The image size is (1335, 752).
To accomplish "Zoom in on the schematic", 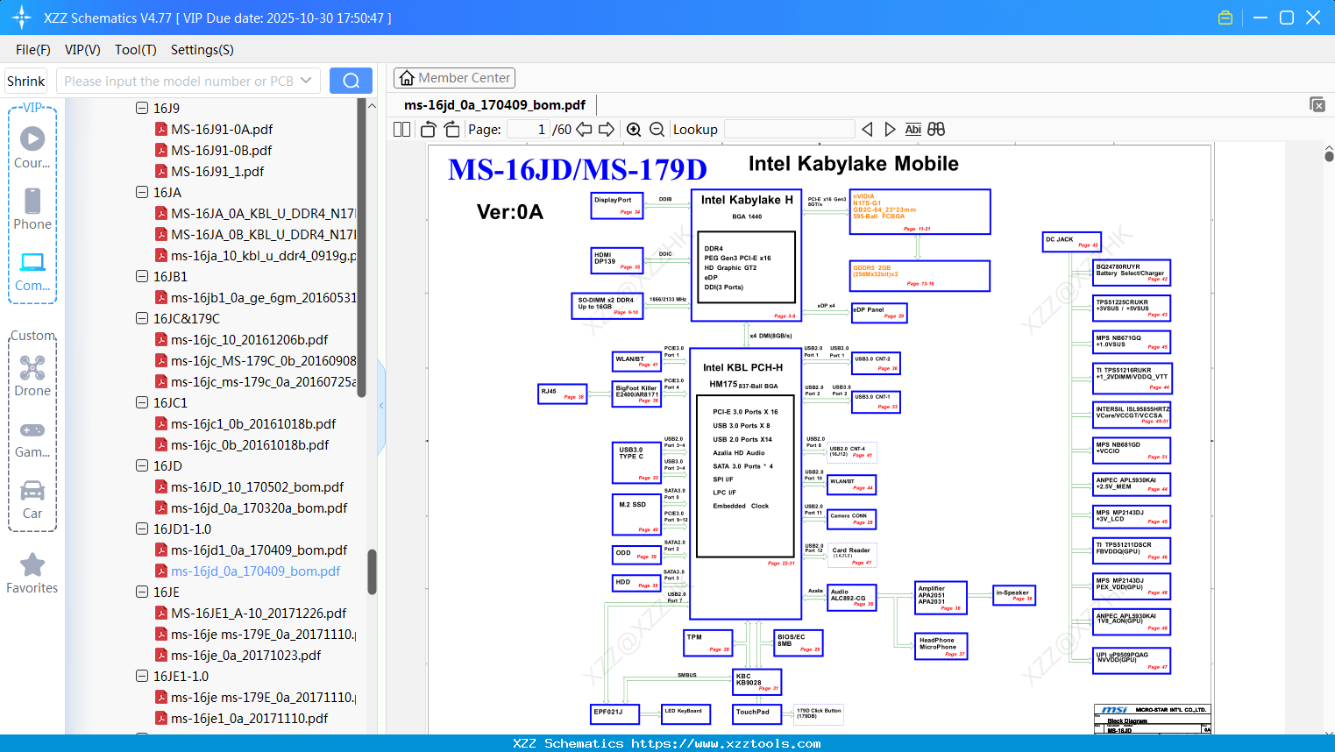I will (x=634, y=129).
